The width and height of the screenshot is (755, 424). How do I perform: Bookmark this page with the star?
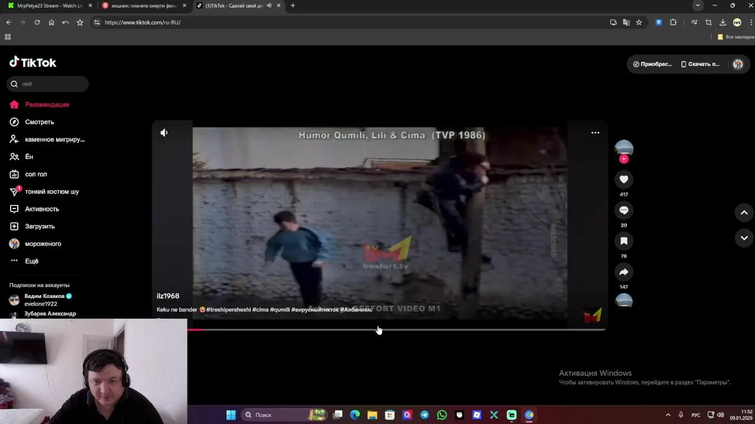click(639, 22)
